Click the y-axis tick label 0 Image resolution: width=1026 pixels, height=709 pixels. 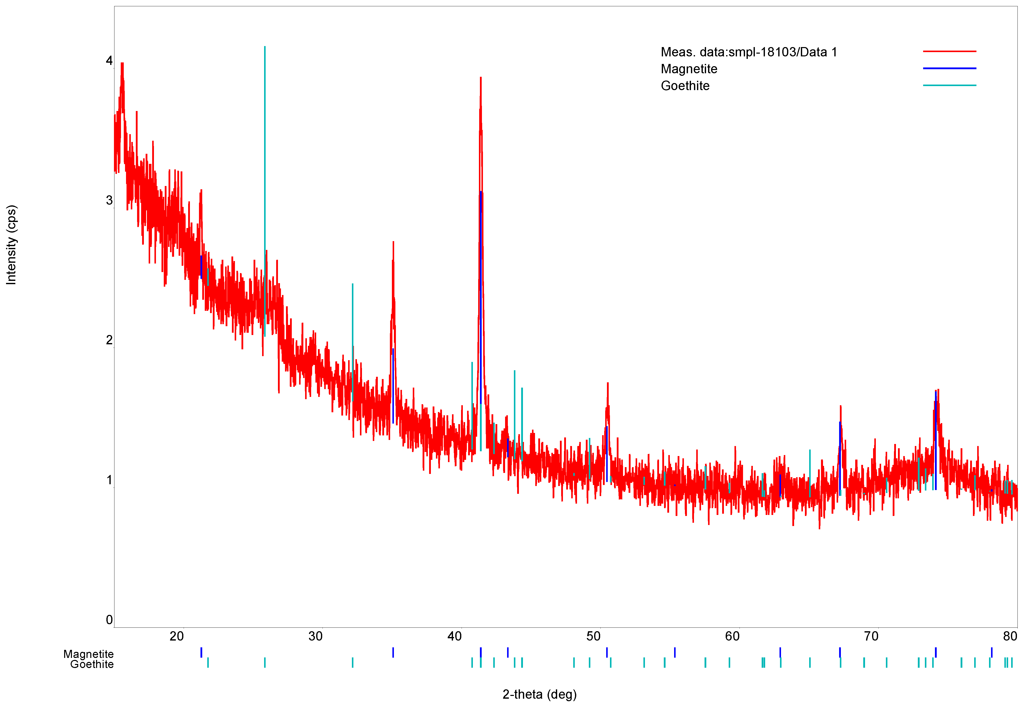click(109, 620)
